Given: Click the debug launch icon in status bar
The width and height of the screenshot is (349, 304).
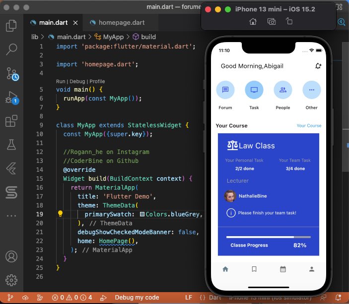Looking at the screenshot, I should click(x=103, y=298).
